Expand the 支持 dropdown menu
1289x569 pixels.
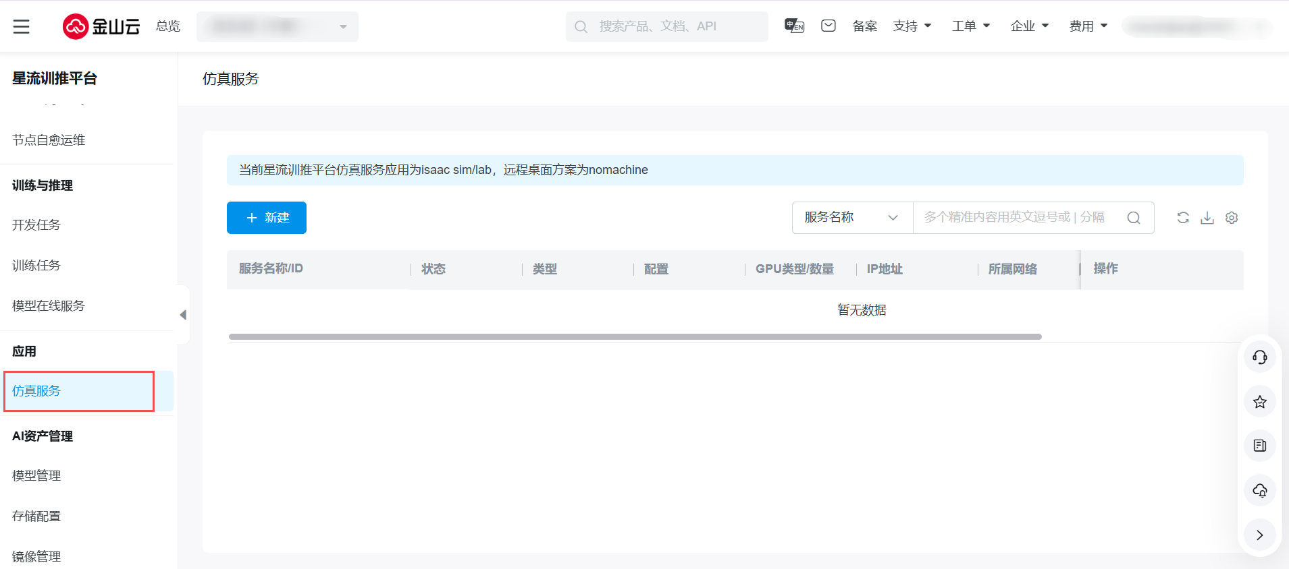[912, 26]
